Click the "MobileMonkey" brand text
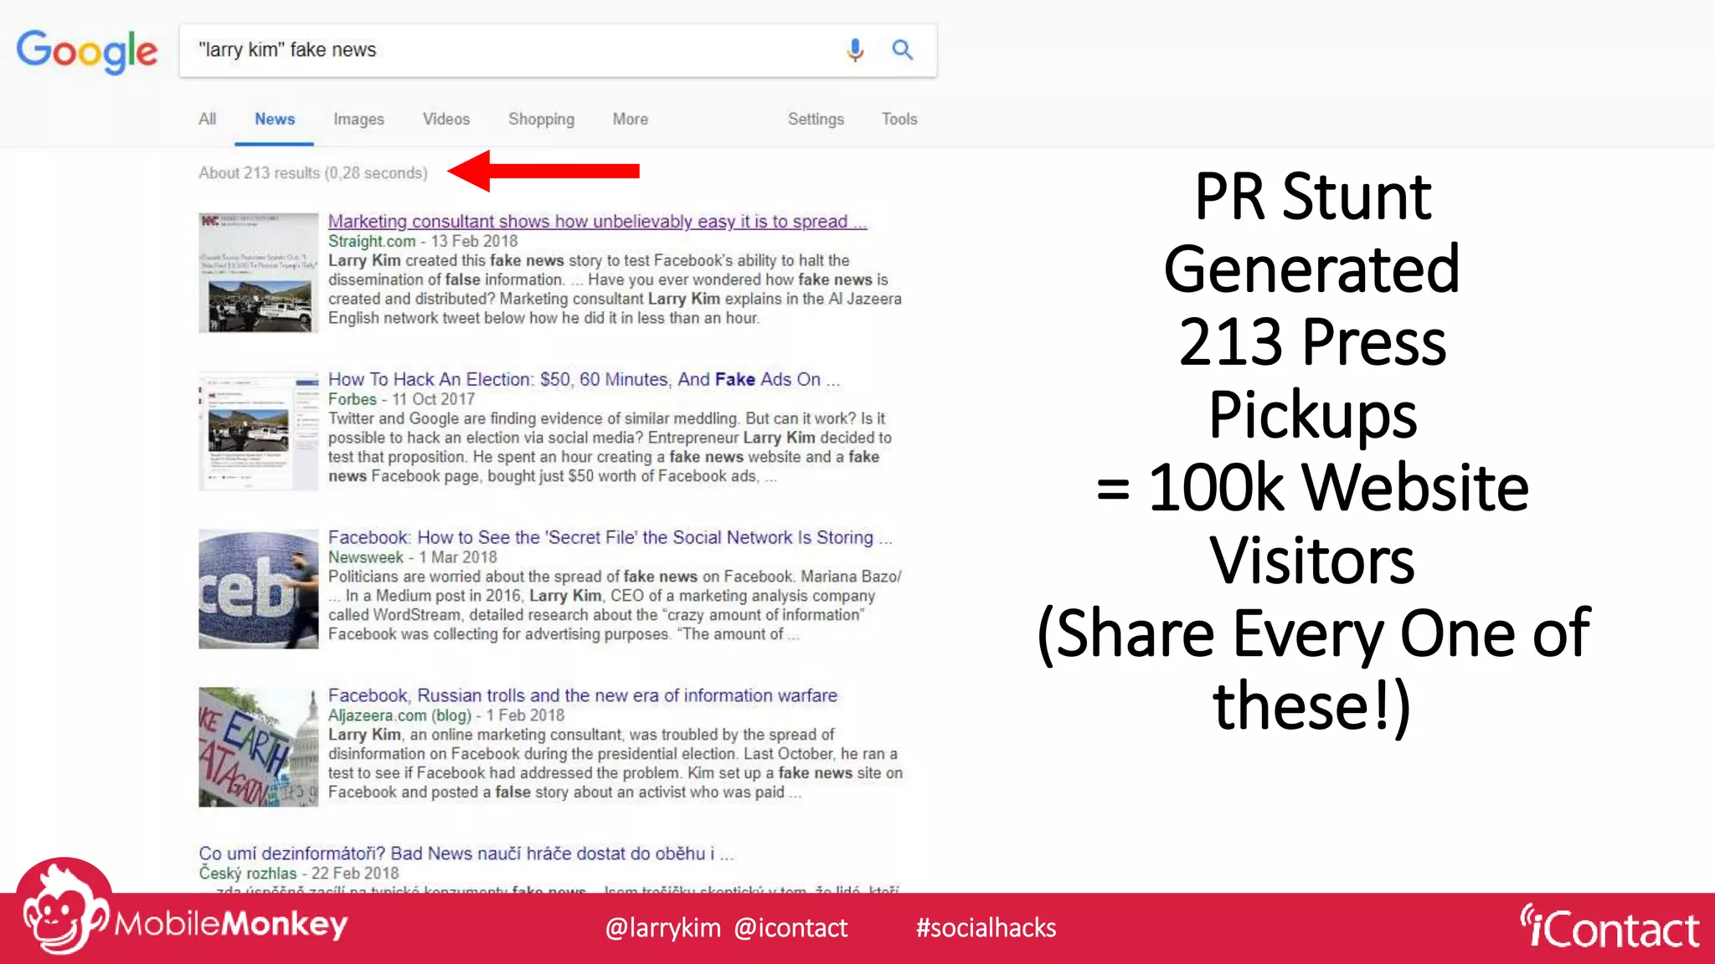The height and width of the screenshot is (964, 1715). pyautogui.click(x=231, y=925)
